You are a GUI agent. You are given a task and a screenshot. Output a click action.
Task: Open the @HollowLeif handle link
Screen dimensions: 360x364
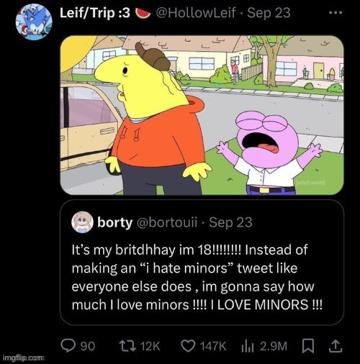coord(196,13)
